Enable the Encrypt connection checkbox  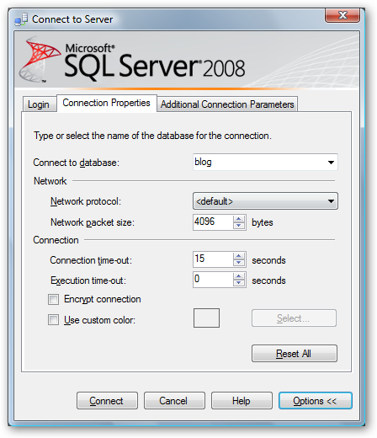tap(53, 299)
